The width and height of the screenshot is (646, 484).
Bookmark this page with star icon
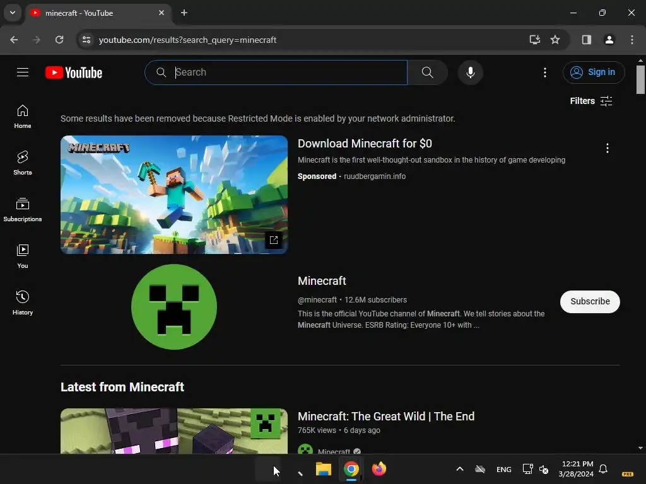555,40
